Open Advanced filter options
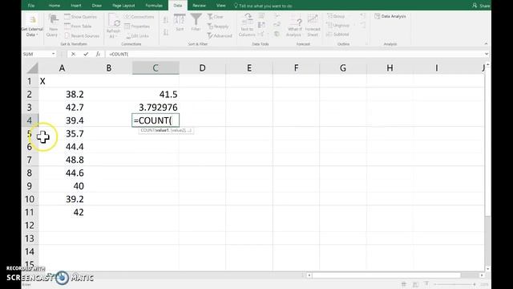This screenshot has width=513, height=289. [220, 35]
